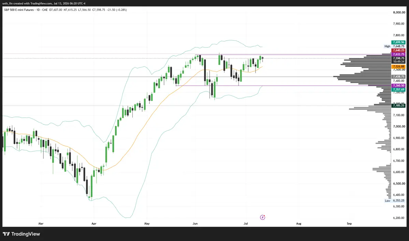Screen dimensions: 409x241
Task: Select the −21.50 (−0.28%) change value
Action: (x=117, y=10)
